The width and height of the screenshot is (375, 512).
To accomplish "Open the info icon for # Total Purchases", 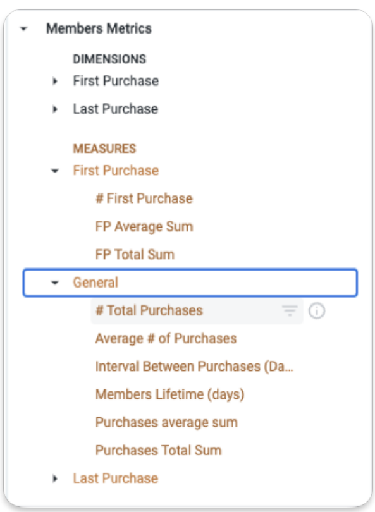I will click(317, 310).
